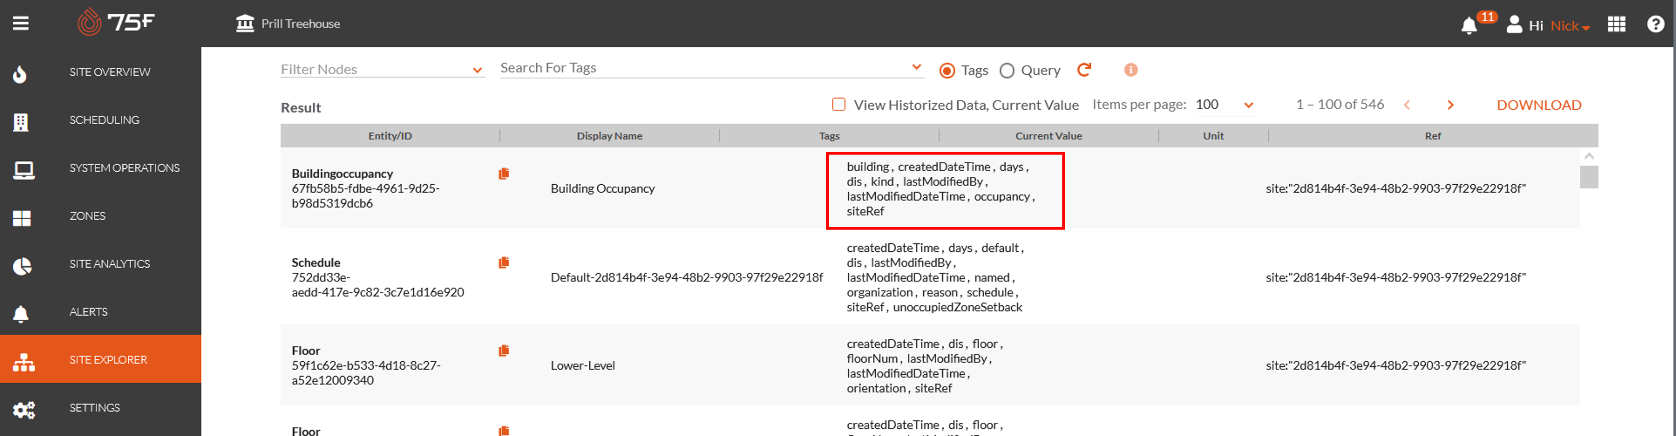Click the Scheduling building icon
Viewport: 1676px width, 436px height.
(x=21, y=122)
